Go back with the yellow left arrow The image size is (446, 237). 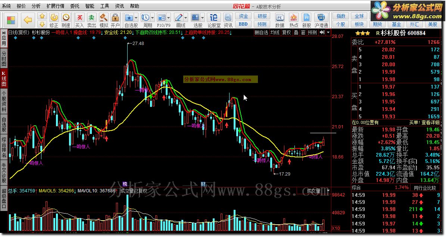[x=28, y=20]
